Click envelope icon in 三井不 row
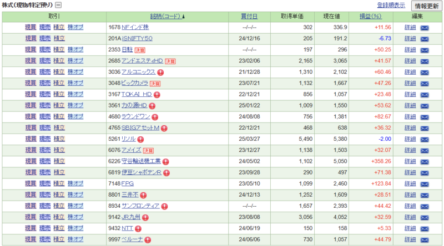 (425, 195)
